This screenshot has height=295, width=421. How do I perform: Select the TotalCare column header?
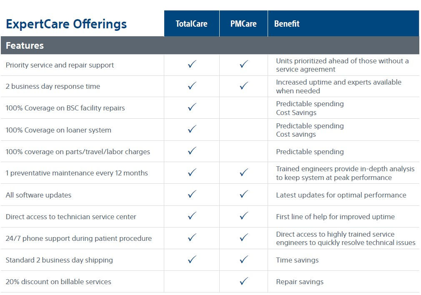(x=192, y=24)
